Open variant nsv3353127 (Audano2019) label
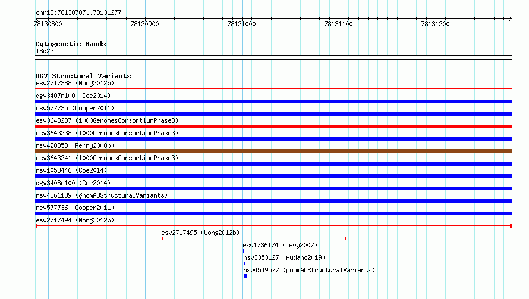Screen dimensions: 529x299 (x=284, y=257)
